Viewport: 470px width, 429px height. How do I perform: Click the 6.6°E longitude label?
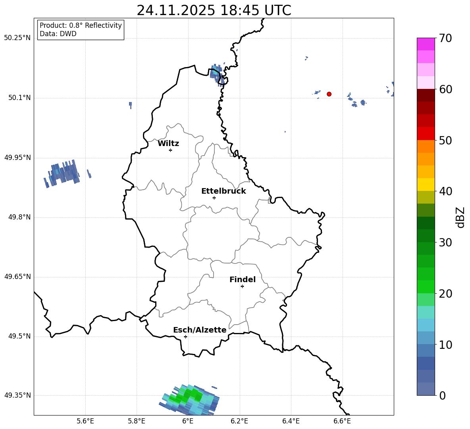pos(342,421)
